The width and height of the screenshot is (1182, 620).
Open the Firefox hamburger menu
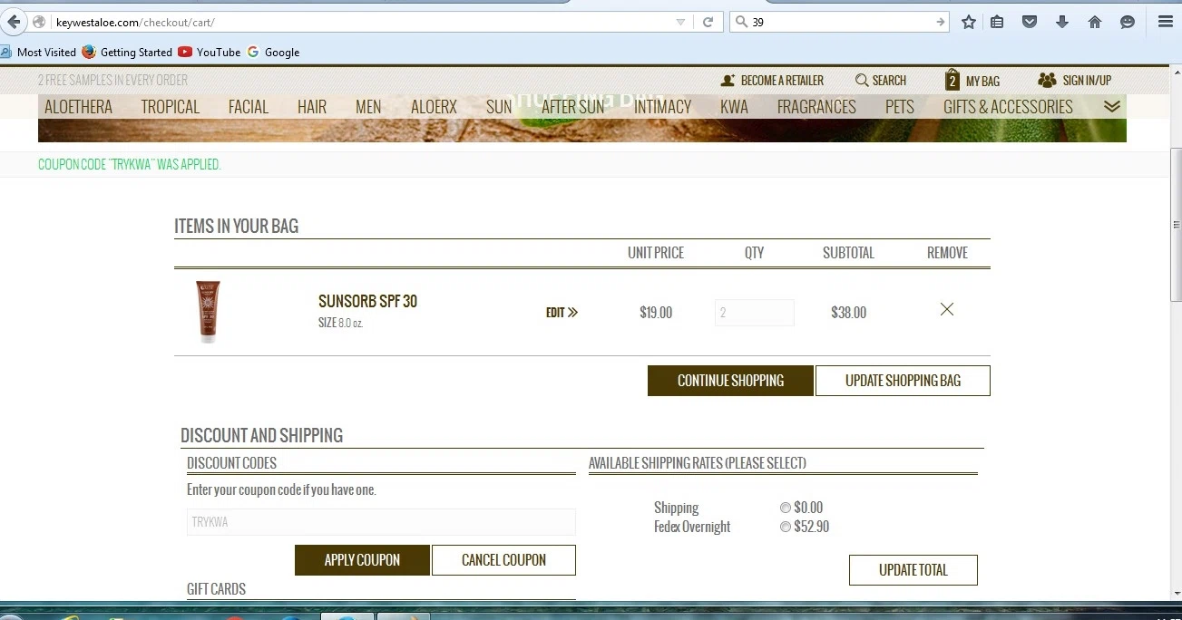coord(1166,22)
